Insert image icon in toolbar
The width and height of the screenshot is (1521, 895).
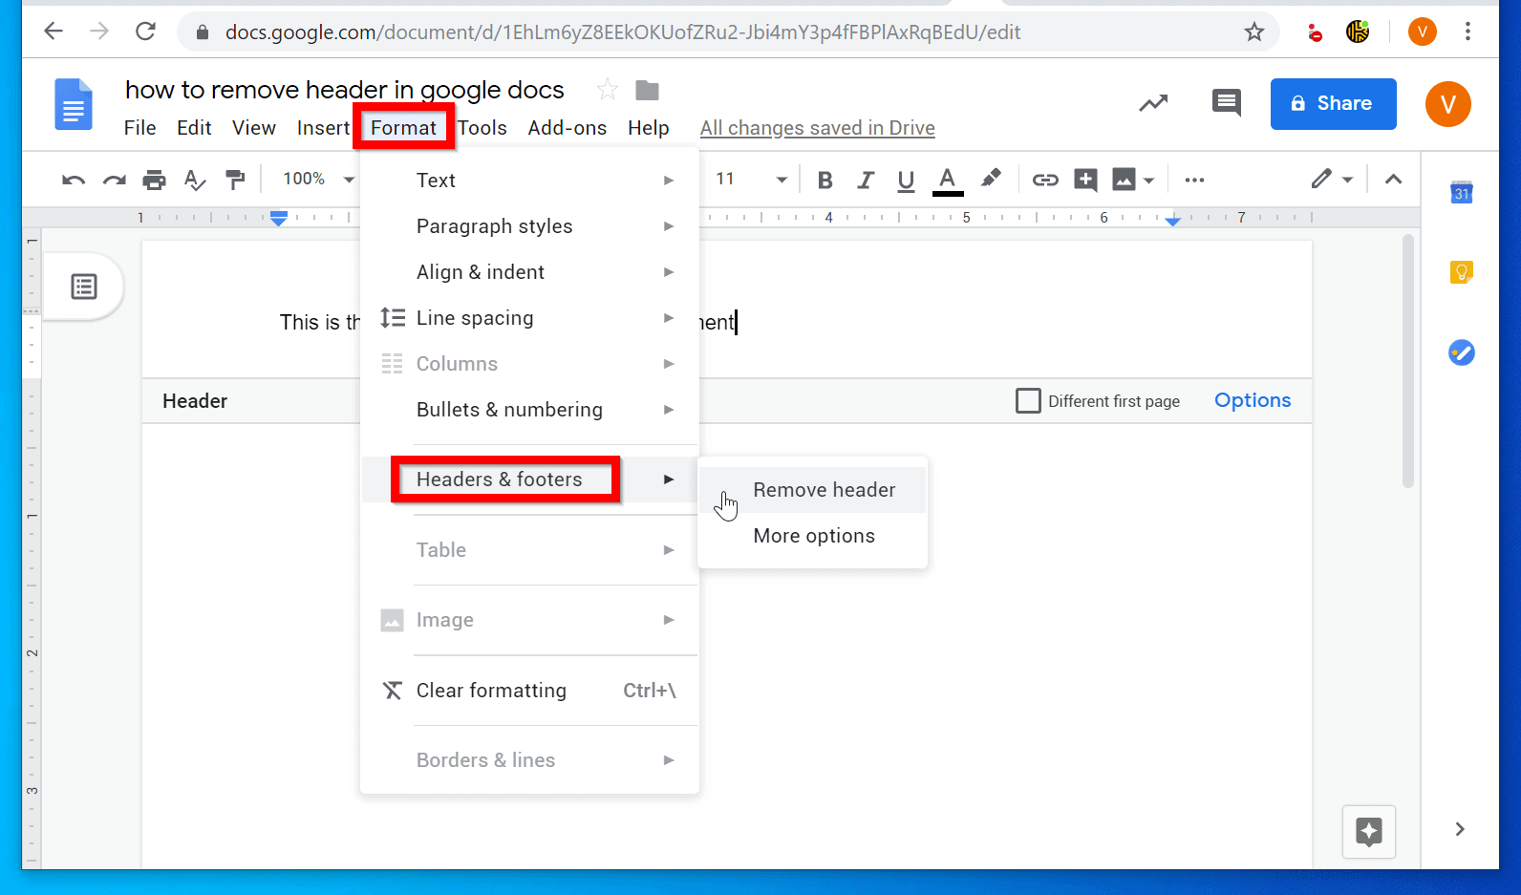[x=1125, y=180]
